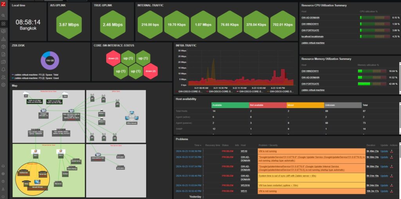The width and height of the screenshot is (401, 199).
Task: Click the Sign out power icon in the sidebar
Action: pyautogui.click(x=3, y=197)
